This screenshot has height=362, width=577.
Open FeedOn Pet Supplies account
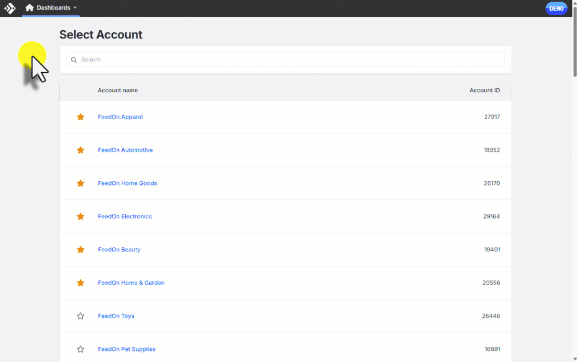(x=127, y=349)
